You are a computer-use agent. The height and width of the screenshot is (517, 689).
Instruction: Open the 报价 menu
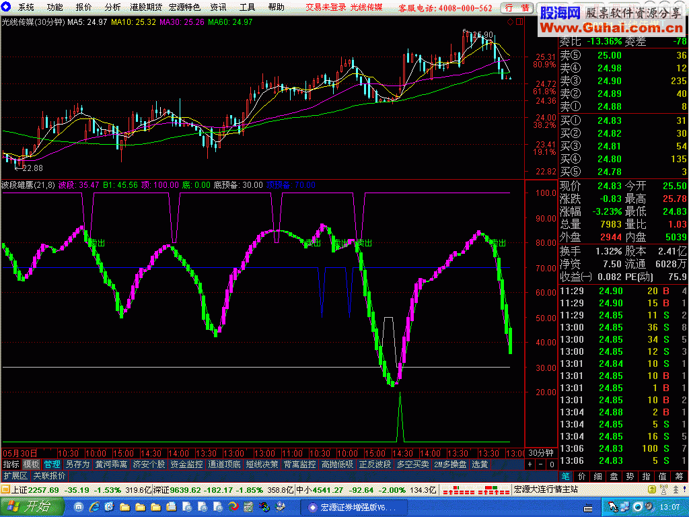click(83, 7)
